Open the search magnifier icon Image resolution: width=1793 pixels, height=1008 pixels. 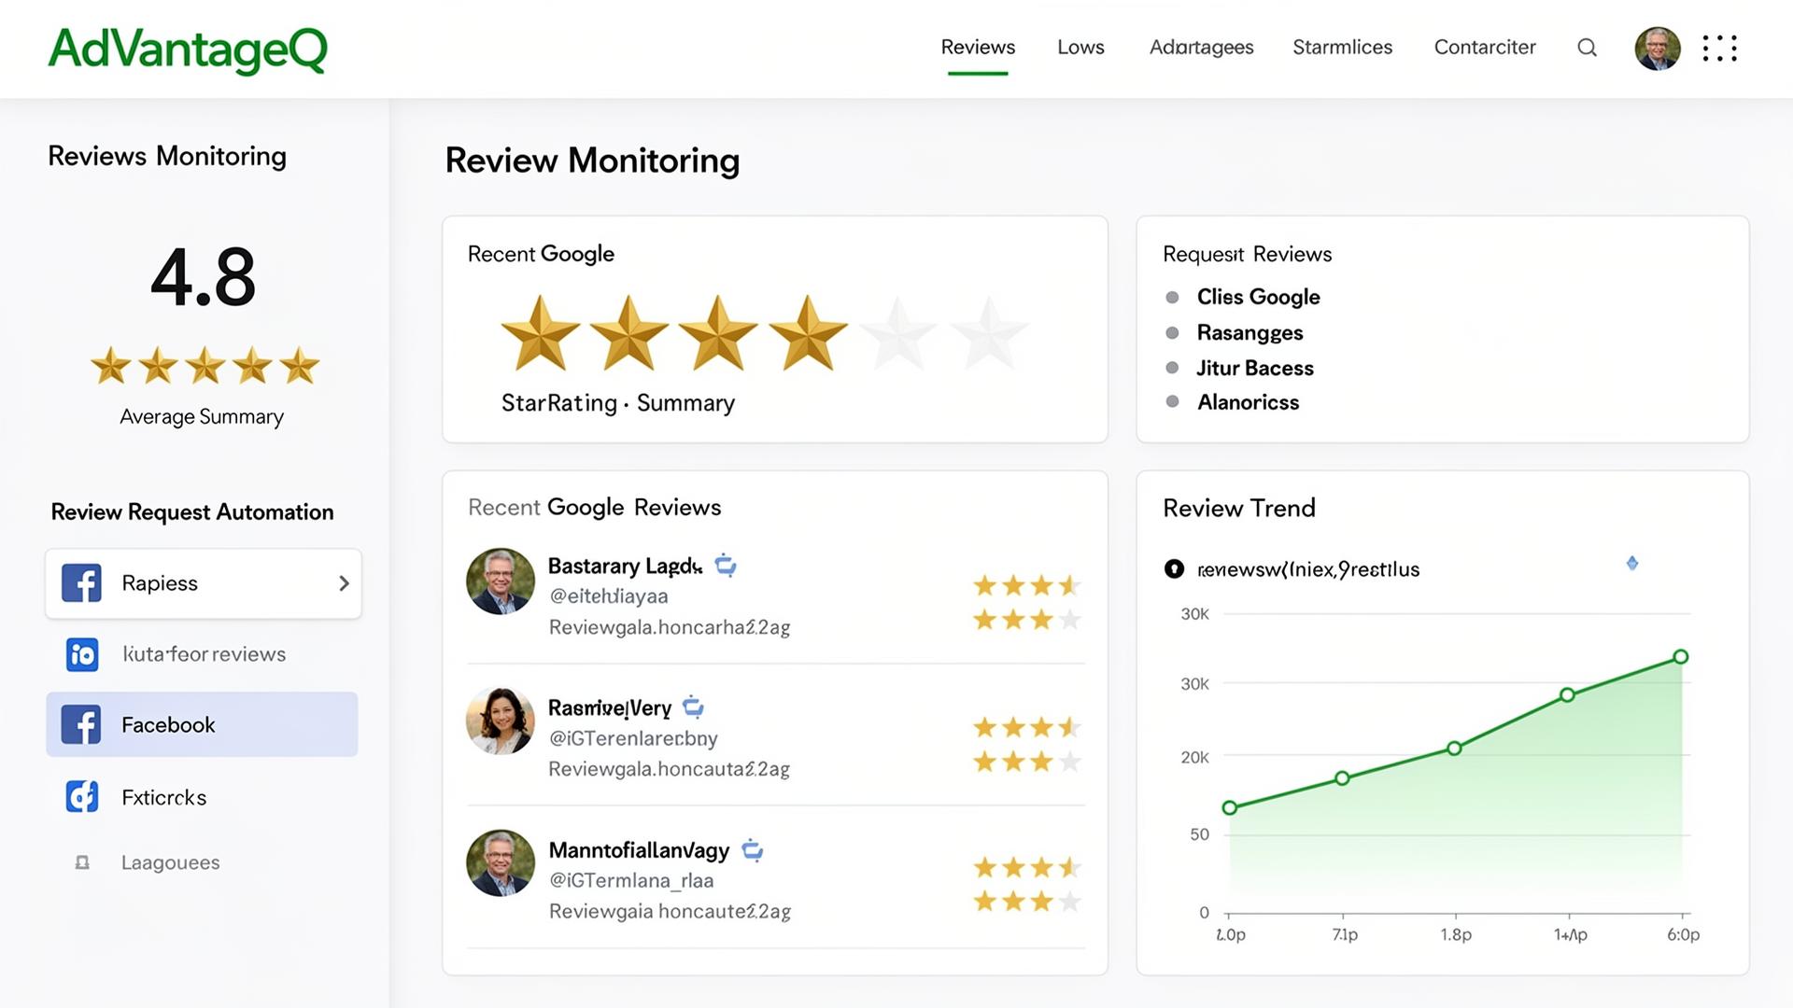tap(1587, 48)
